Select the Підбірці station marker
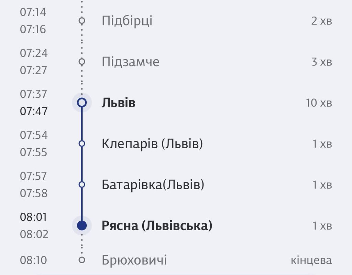The width and height of the screenshot is (352, 275). pyautogui.click(x=82, y=21)
